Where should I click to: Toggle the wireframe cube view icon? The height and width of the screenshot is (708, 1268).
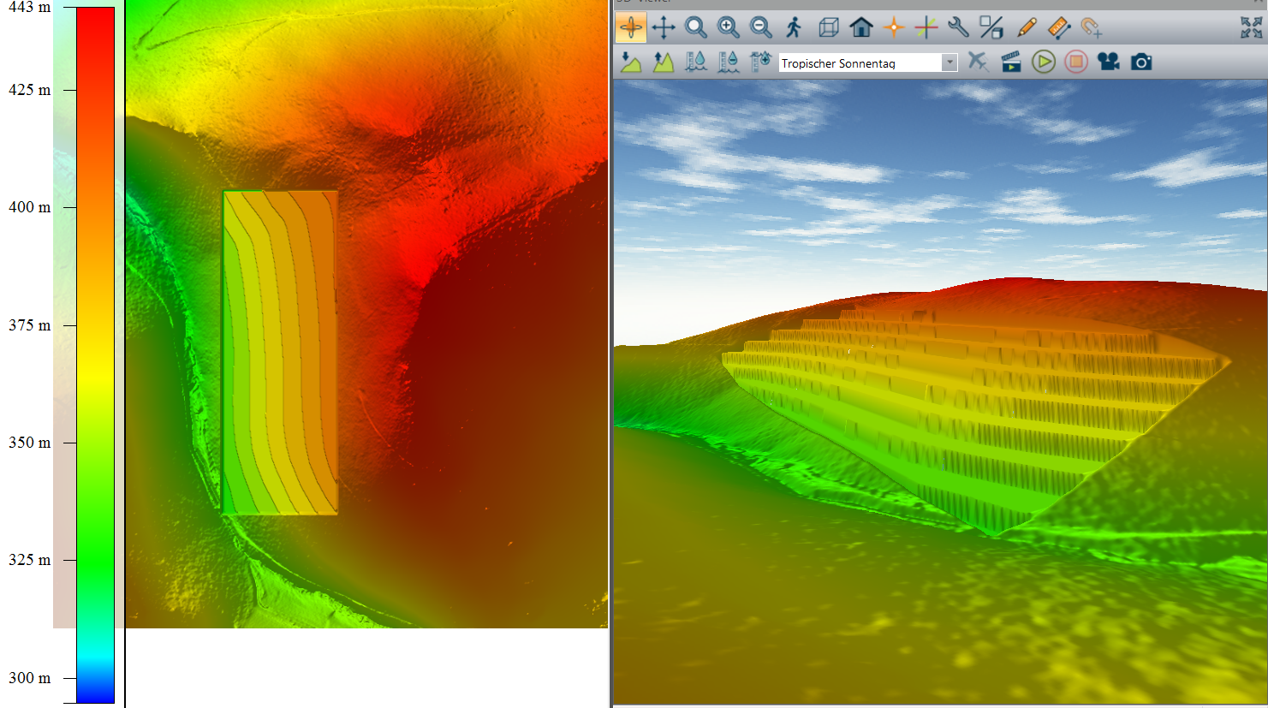[x=828, y=27]
